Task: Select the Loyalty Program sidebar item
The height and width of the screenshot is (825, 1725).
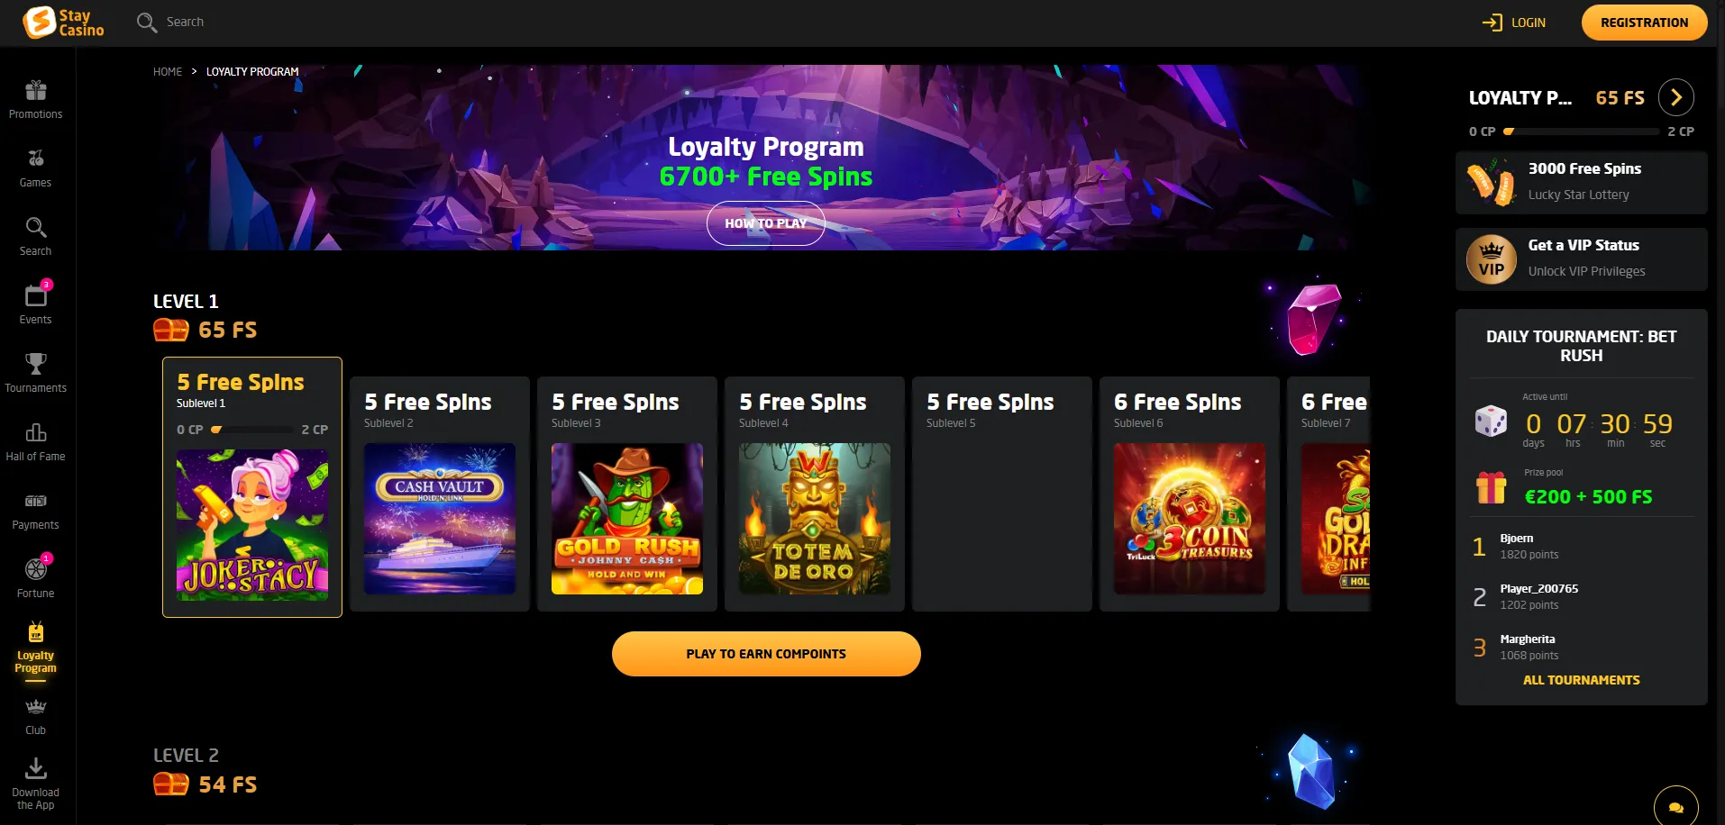Action: click(x=36, y=650)
